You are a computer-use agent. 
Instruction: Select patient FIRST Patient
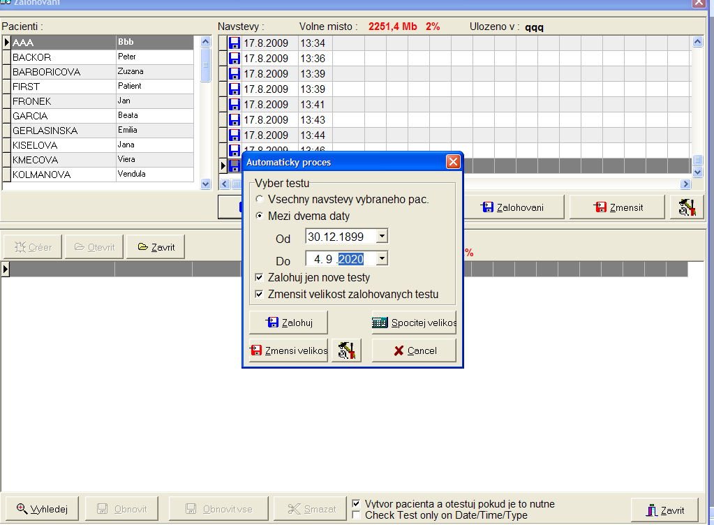point(103,86)
